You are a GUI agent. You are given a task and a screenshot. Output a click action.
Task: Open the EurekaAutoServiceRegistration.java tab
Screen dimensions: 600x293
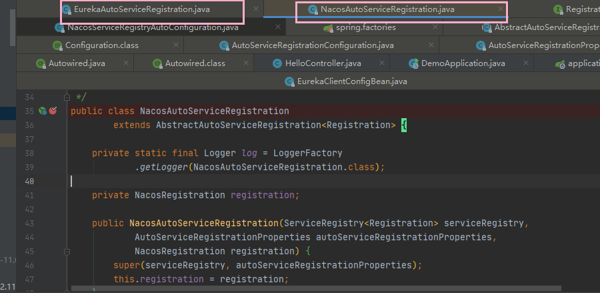coord(141,9)
